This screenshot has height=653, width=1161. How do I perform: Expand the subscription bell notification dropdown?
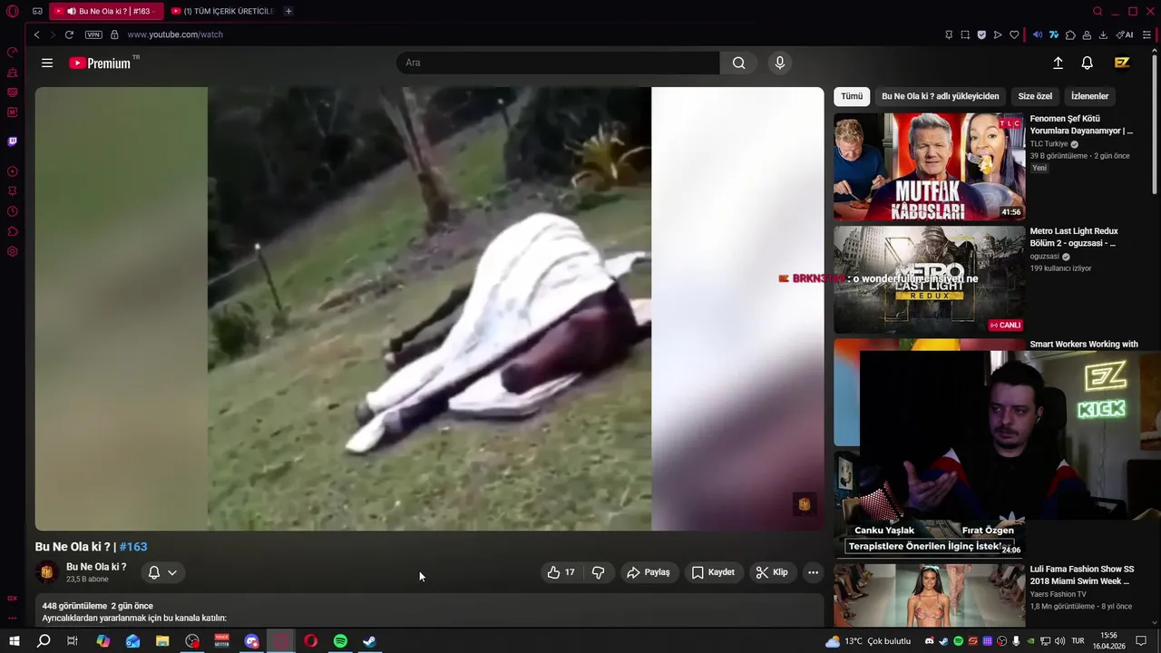coord(162,572)
